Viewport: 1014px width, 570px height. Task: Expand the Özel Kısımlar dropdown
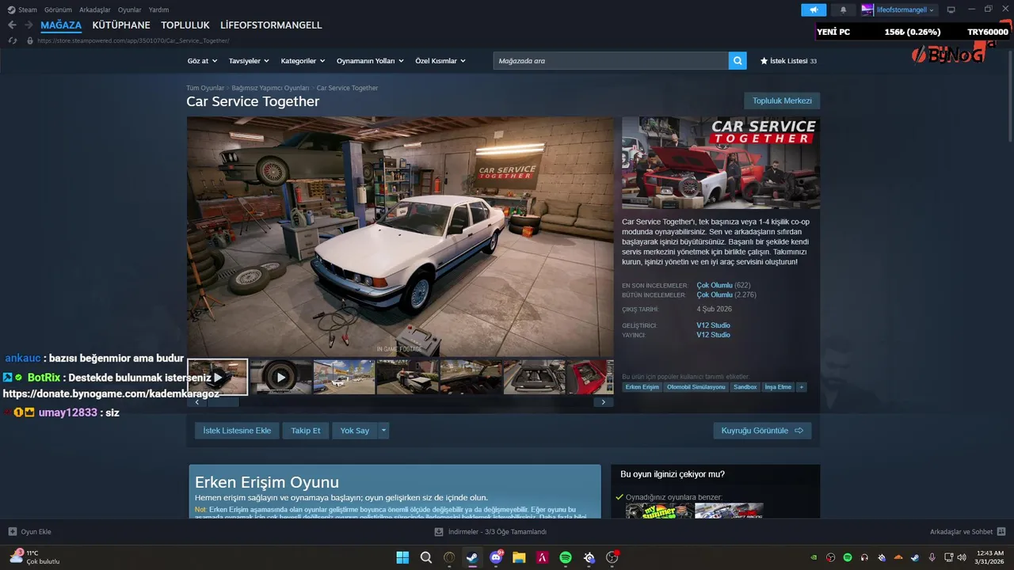(x=440, y=61)
